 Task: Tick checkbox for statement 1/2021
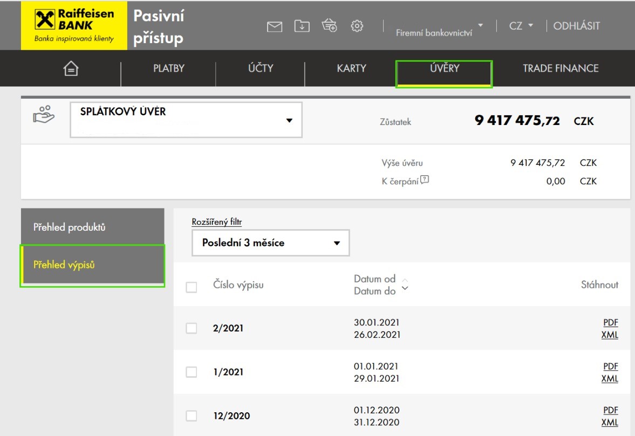point(191,372)
